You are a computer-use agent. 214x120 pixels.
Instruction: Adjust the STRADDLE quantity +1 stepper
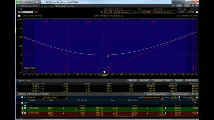point(78,108)
